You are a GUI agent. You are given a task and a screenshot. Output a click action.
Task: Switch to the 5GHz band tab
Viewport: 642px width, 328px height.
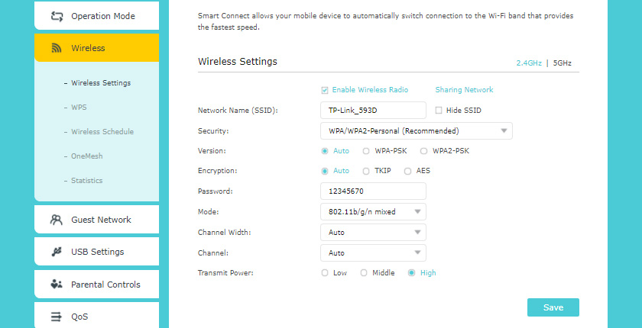coord(562,63)
